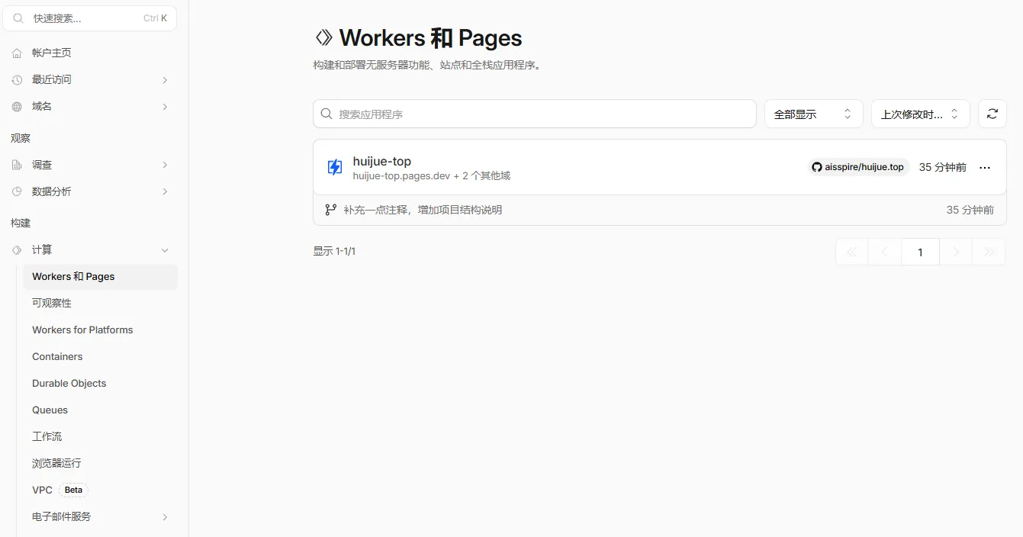Open the 全部显示 filter dropdown
This screenshot has height=537, width=1023.
click(814, 114)
